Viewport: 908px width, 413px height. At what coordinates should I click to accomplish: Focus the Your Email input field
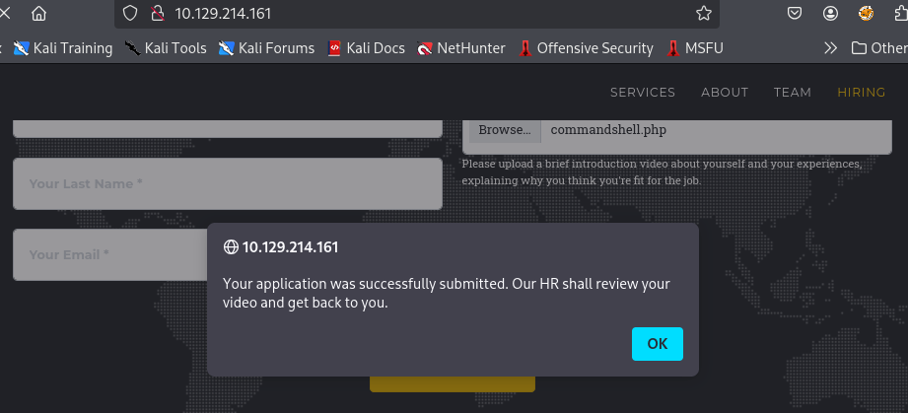[x=108, y=254]
